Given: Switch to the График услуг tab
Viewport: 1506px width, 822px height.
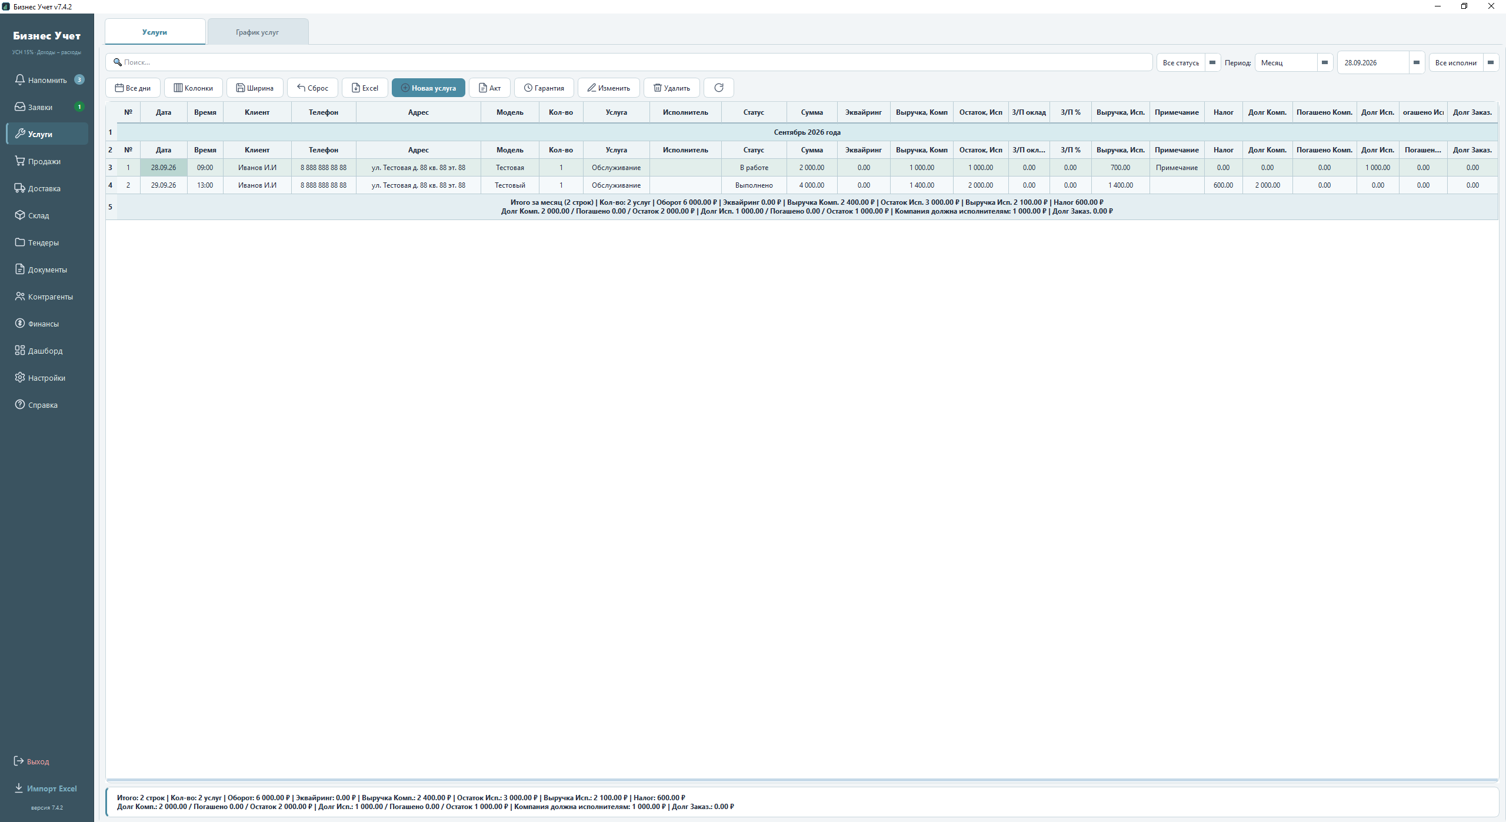Looking at the screenshot, I should pos(258,32).
